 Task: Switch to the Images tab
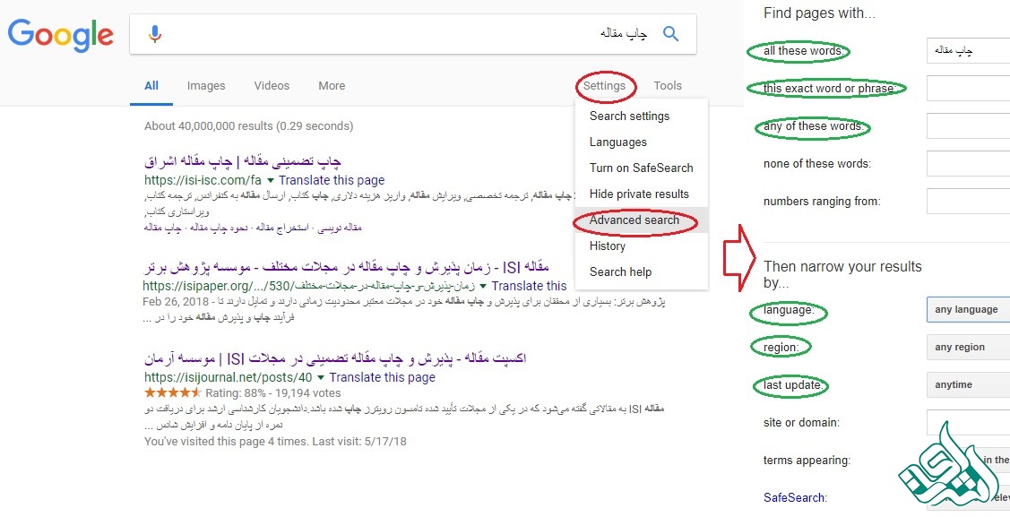click(x=206, y=85)
